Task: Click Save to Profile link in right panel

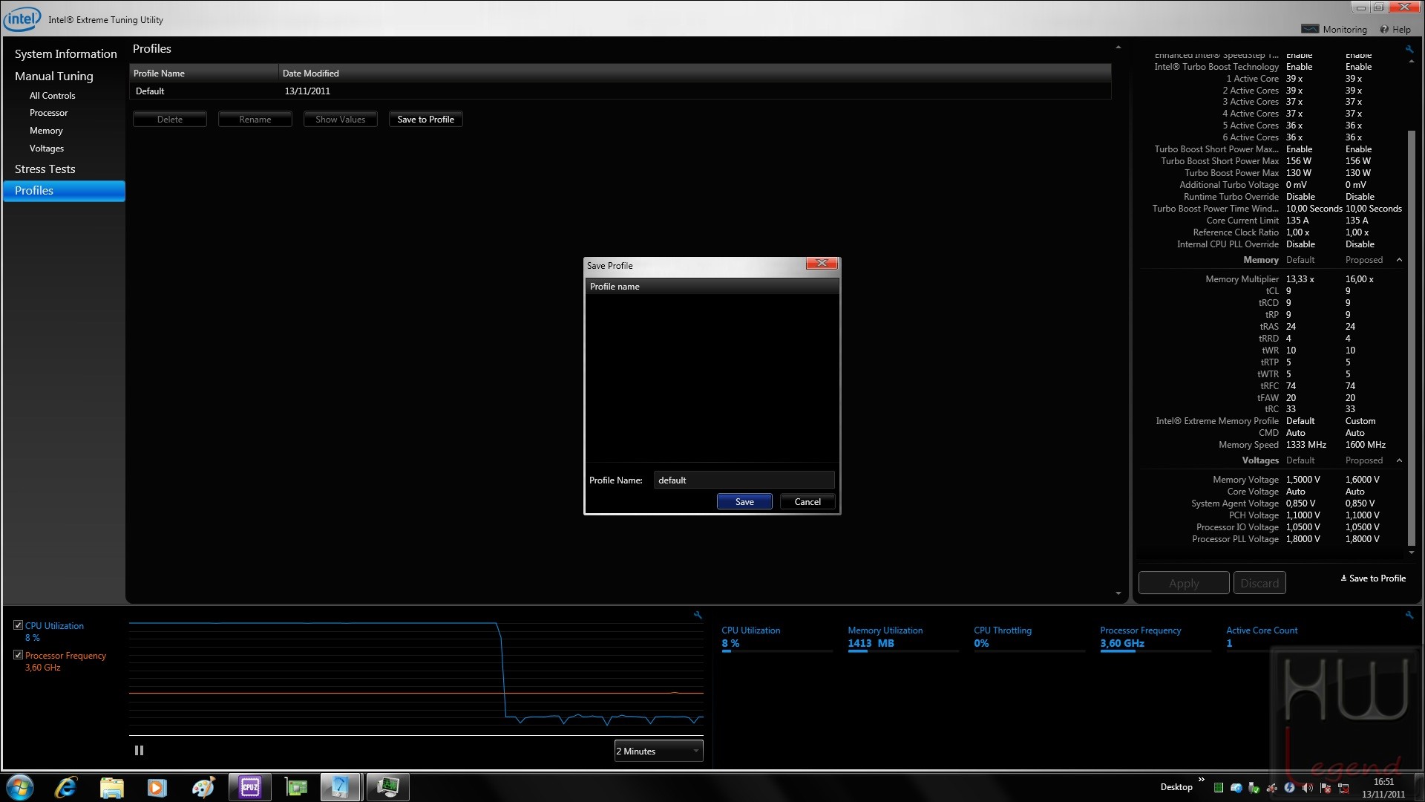Action: pos(1373,578)
